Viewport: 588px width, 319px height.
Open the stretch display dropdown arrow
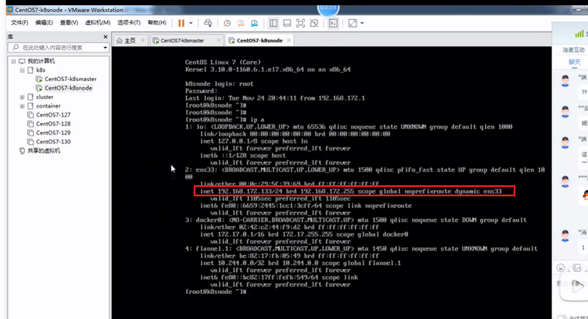pos(362,23)
